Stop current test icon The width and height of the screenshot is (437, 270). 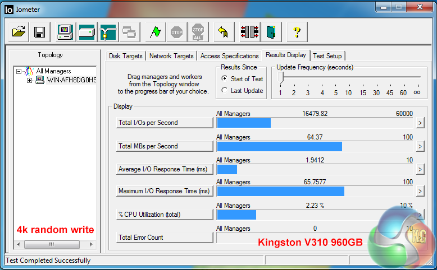click(x=177, y=32)
